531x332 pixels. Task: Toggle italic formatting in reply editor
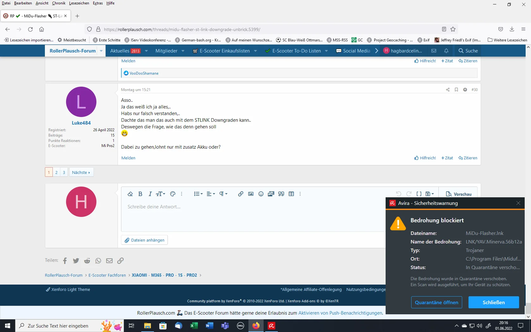[150, 194]
